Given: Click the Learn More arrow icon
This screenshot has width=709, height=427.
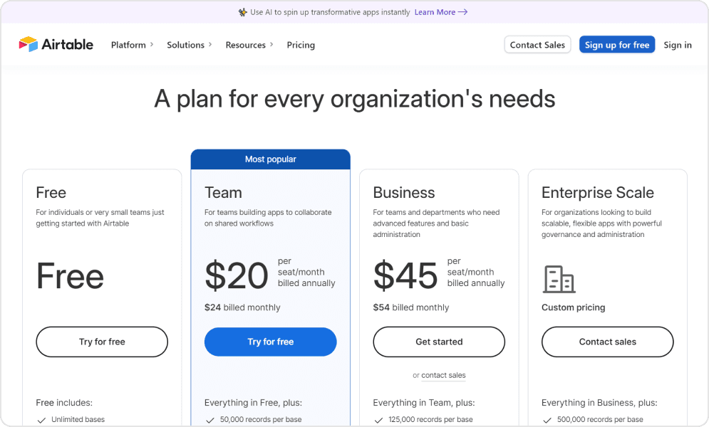Looking at the screenshot, I should click(x=462, y=12).
